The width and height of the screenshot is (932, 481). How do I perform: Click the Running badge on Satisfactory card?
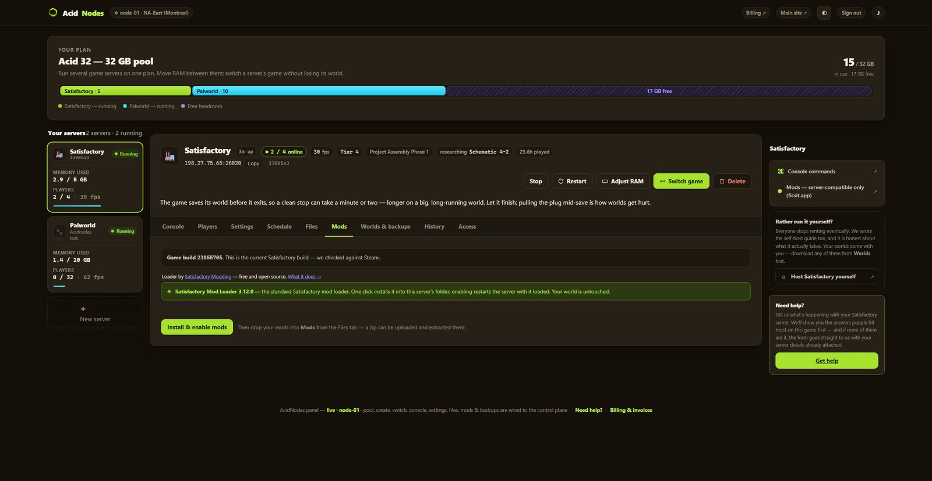pyautogui.click(x=126, y=154)
